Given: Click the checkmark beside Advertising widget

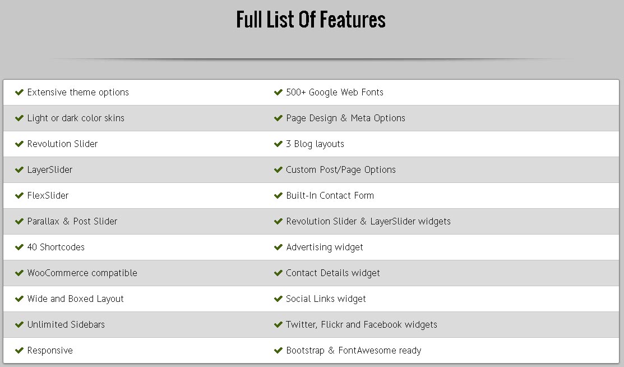Looking at the screenshot, I should click(278, 247).
